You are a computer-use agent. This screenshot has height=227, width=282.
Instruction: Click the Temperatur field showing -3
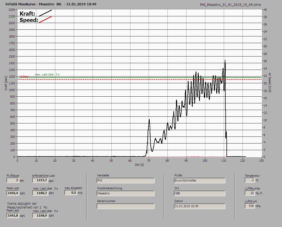(250, 180)
